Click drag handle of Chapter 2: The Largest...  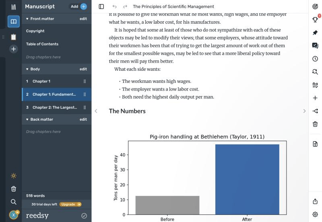click(x=85, y=107)
